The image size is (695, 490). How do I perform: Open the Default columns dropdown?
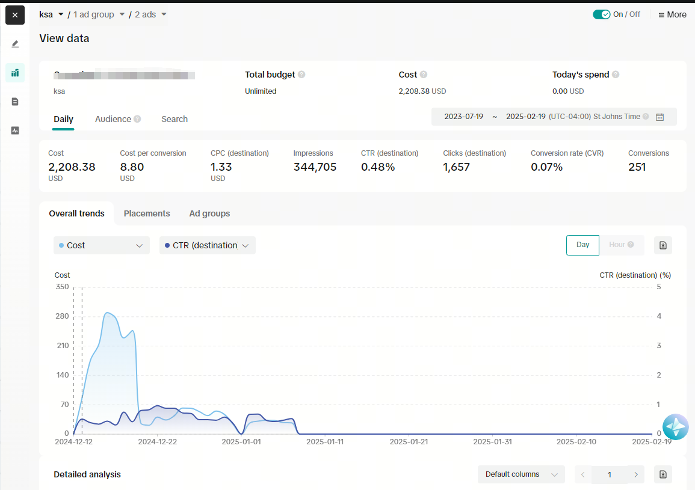pos(521,474)
